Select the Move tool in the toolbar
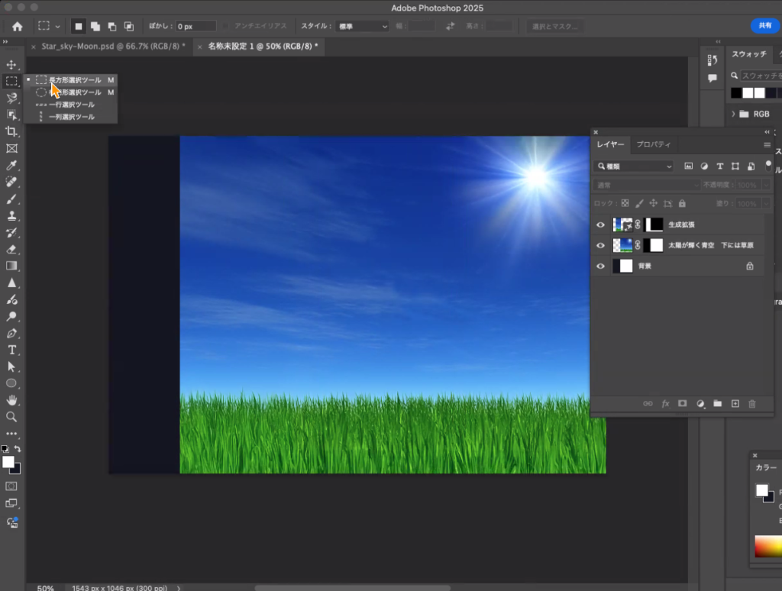The image size is (782, 591). 11,65
